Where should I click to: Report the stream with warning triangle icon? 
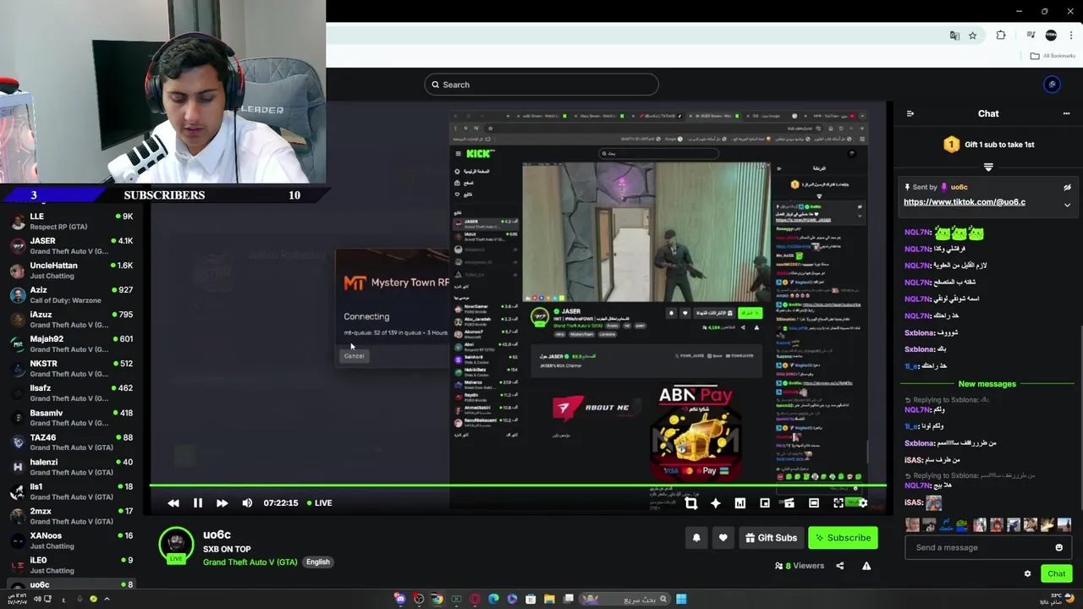tap(866, 566)
